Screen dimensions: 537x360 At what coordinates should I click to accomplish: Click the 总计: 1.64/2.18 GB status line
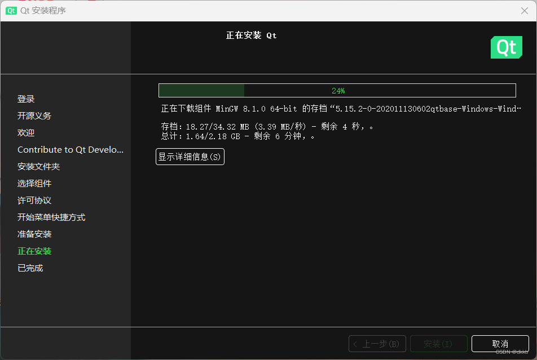coord(237,136)
